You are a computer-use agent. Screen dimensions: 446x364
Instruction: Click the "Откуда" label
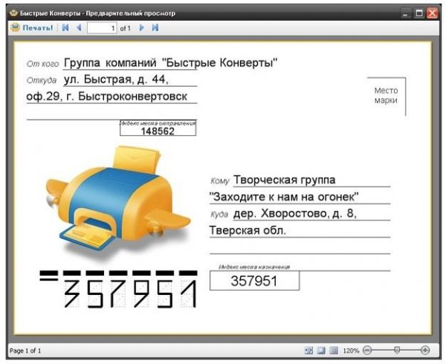pyautogui.click(x=42, y=80)
